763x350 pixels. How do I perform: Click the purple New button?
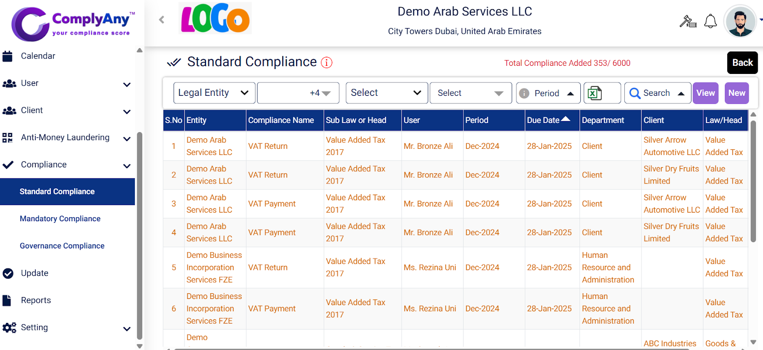pyautogui.click(x=736, y=93)
